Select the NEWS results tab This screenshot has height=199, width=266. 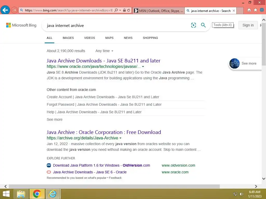pos(128,38)
